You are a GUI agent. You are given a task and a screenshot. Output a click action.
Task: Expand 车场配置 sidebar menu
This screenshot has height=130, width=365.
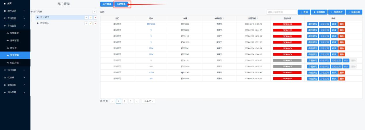[x=15, y=18]
